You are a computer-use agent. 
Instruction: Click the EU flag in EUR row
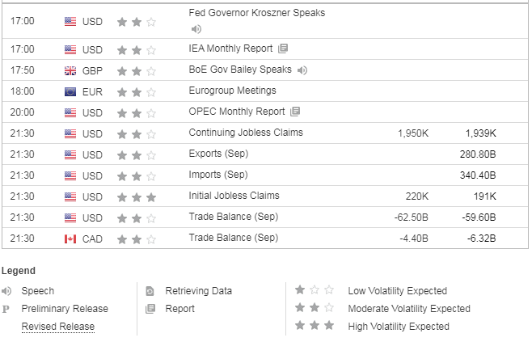(70, 92)
